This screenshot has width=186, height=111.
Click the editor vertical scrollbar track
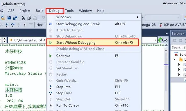166,71
